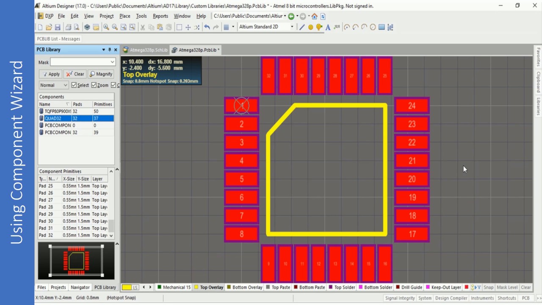Click the Print icon
The height and width of the screenshot is (305, 542).
(68, 27)
